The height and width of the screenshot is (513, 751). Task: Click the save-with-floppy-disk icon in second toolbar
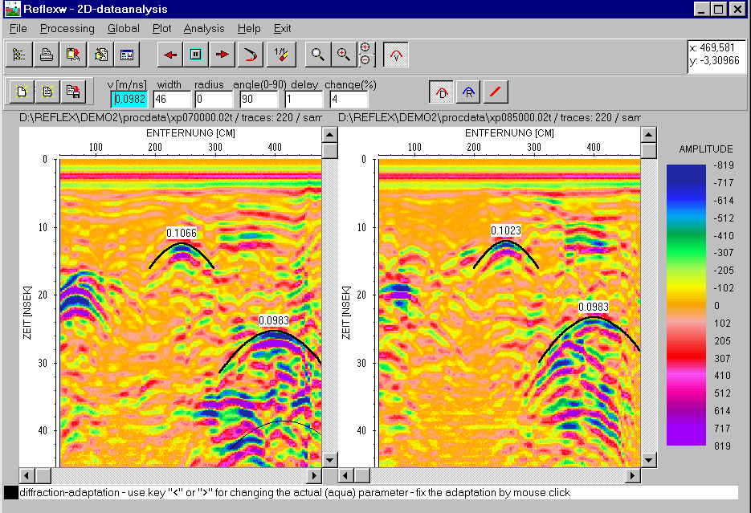click(x=72, y=92)
